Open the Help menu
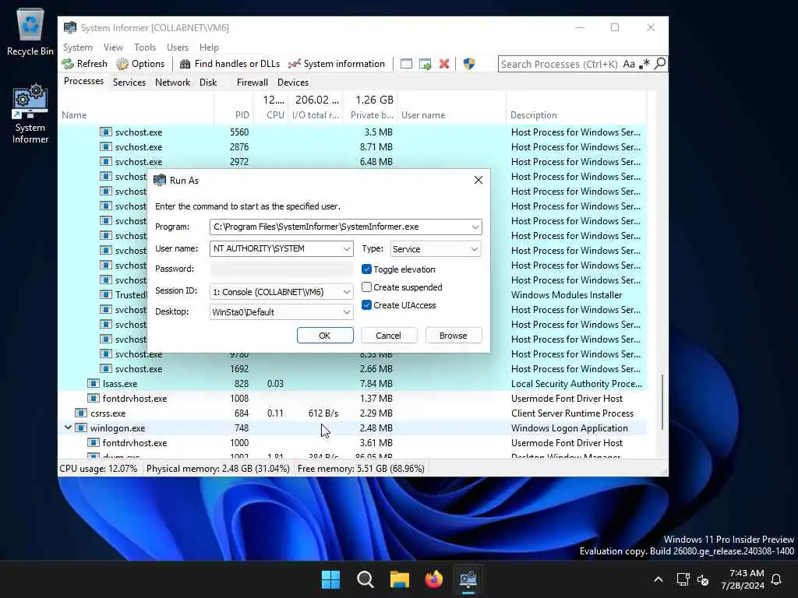 point(209,47)
